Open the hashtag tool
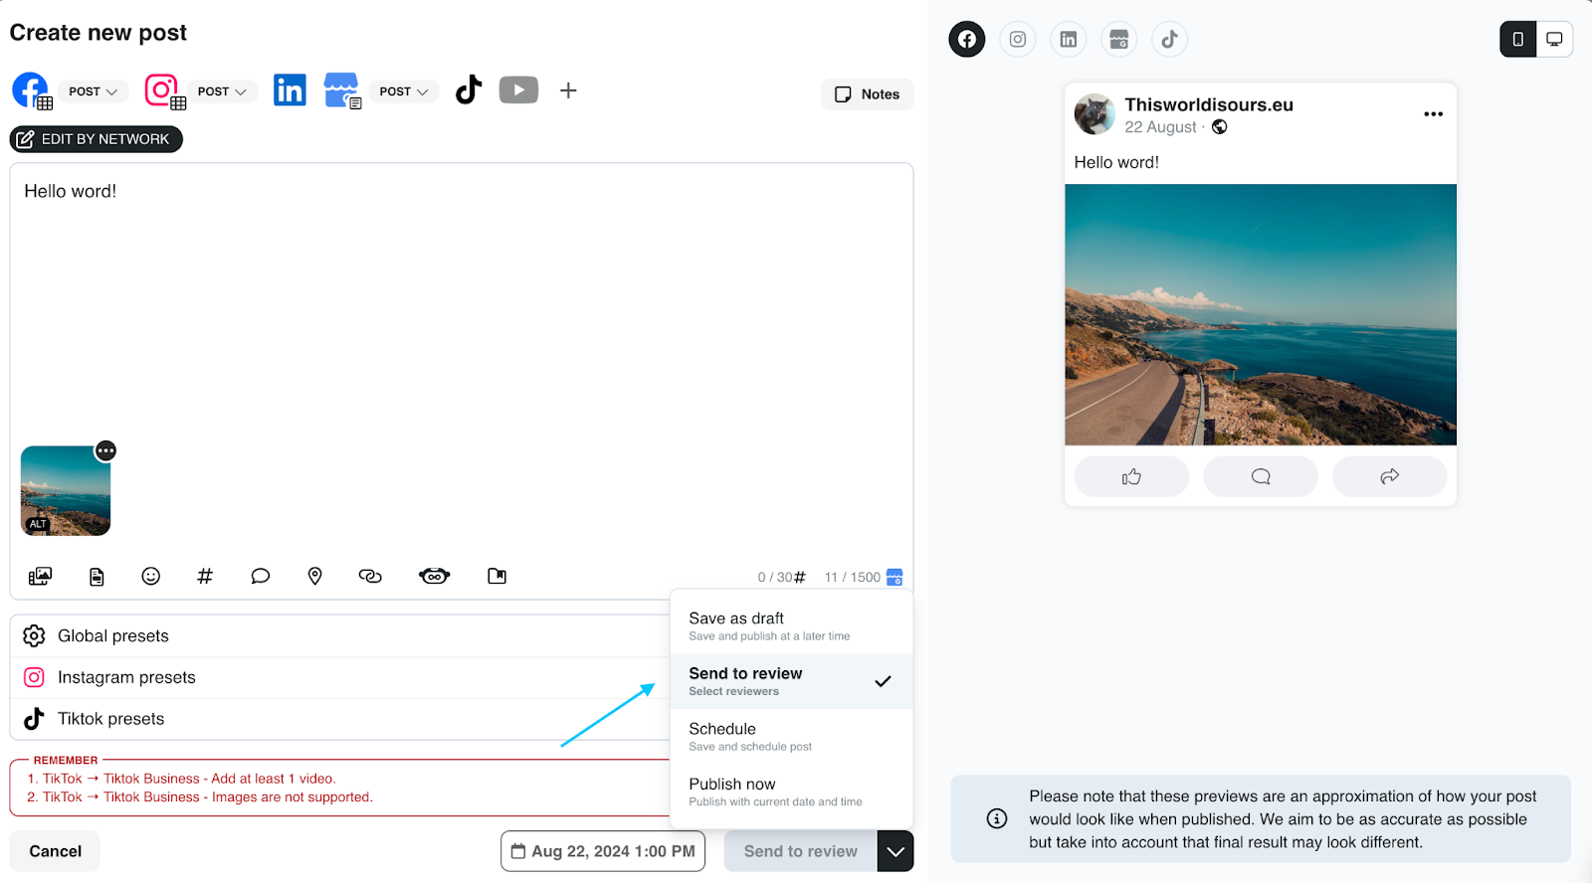 point(205,577)
